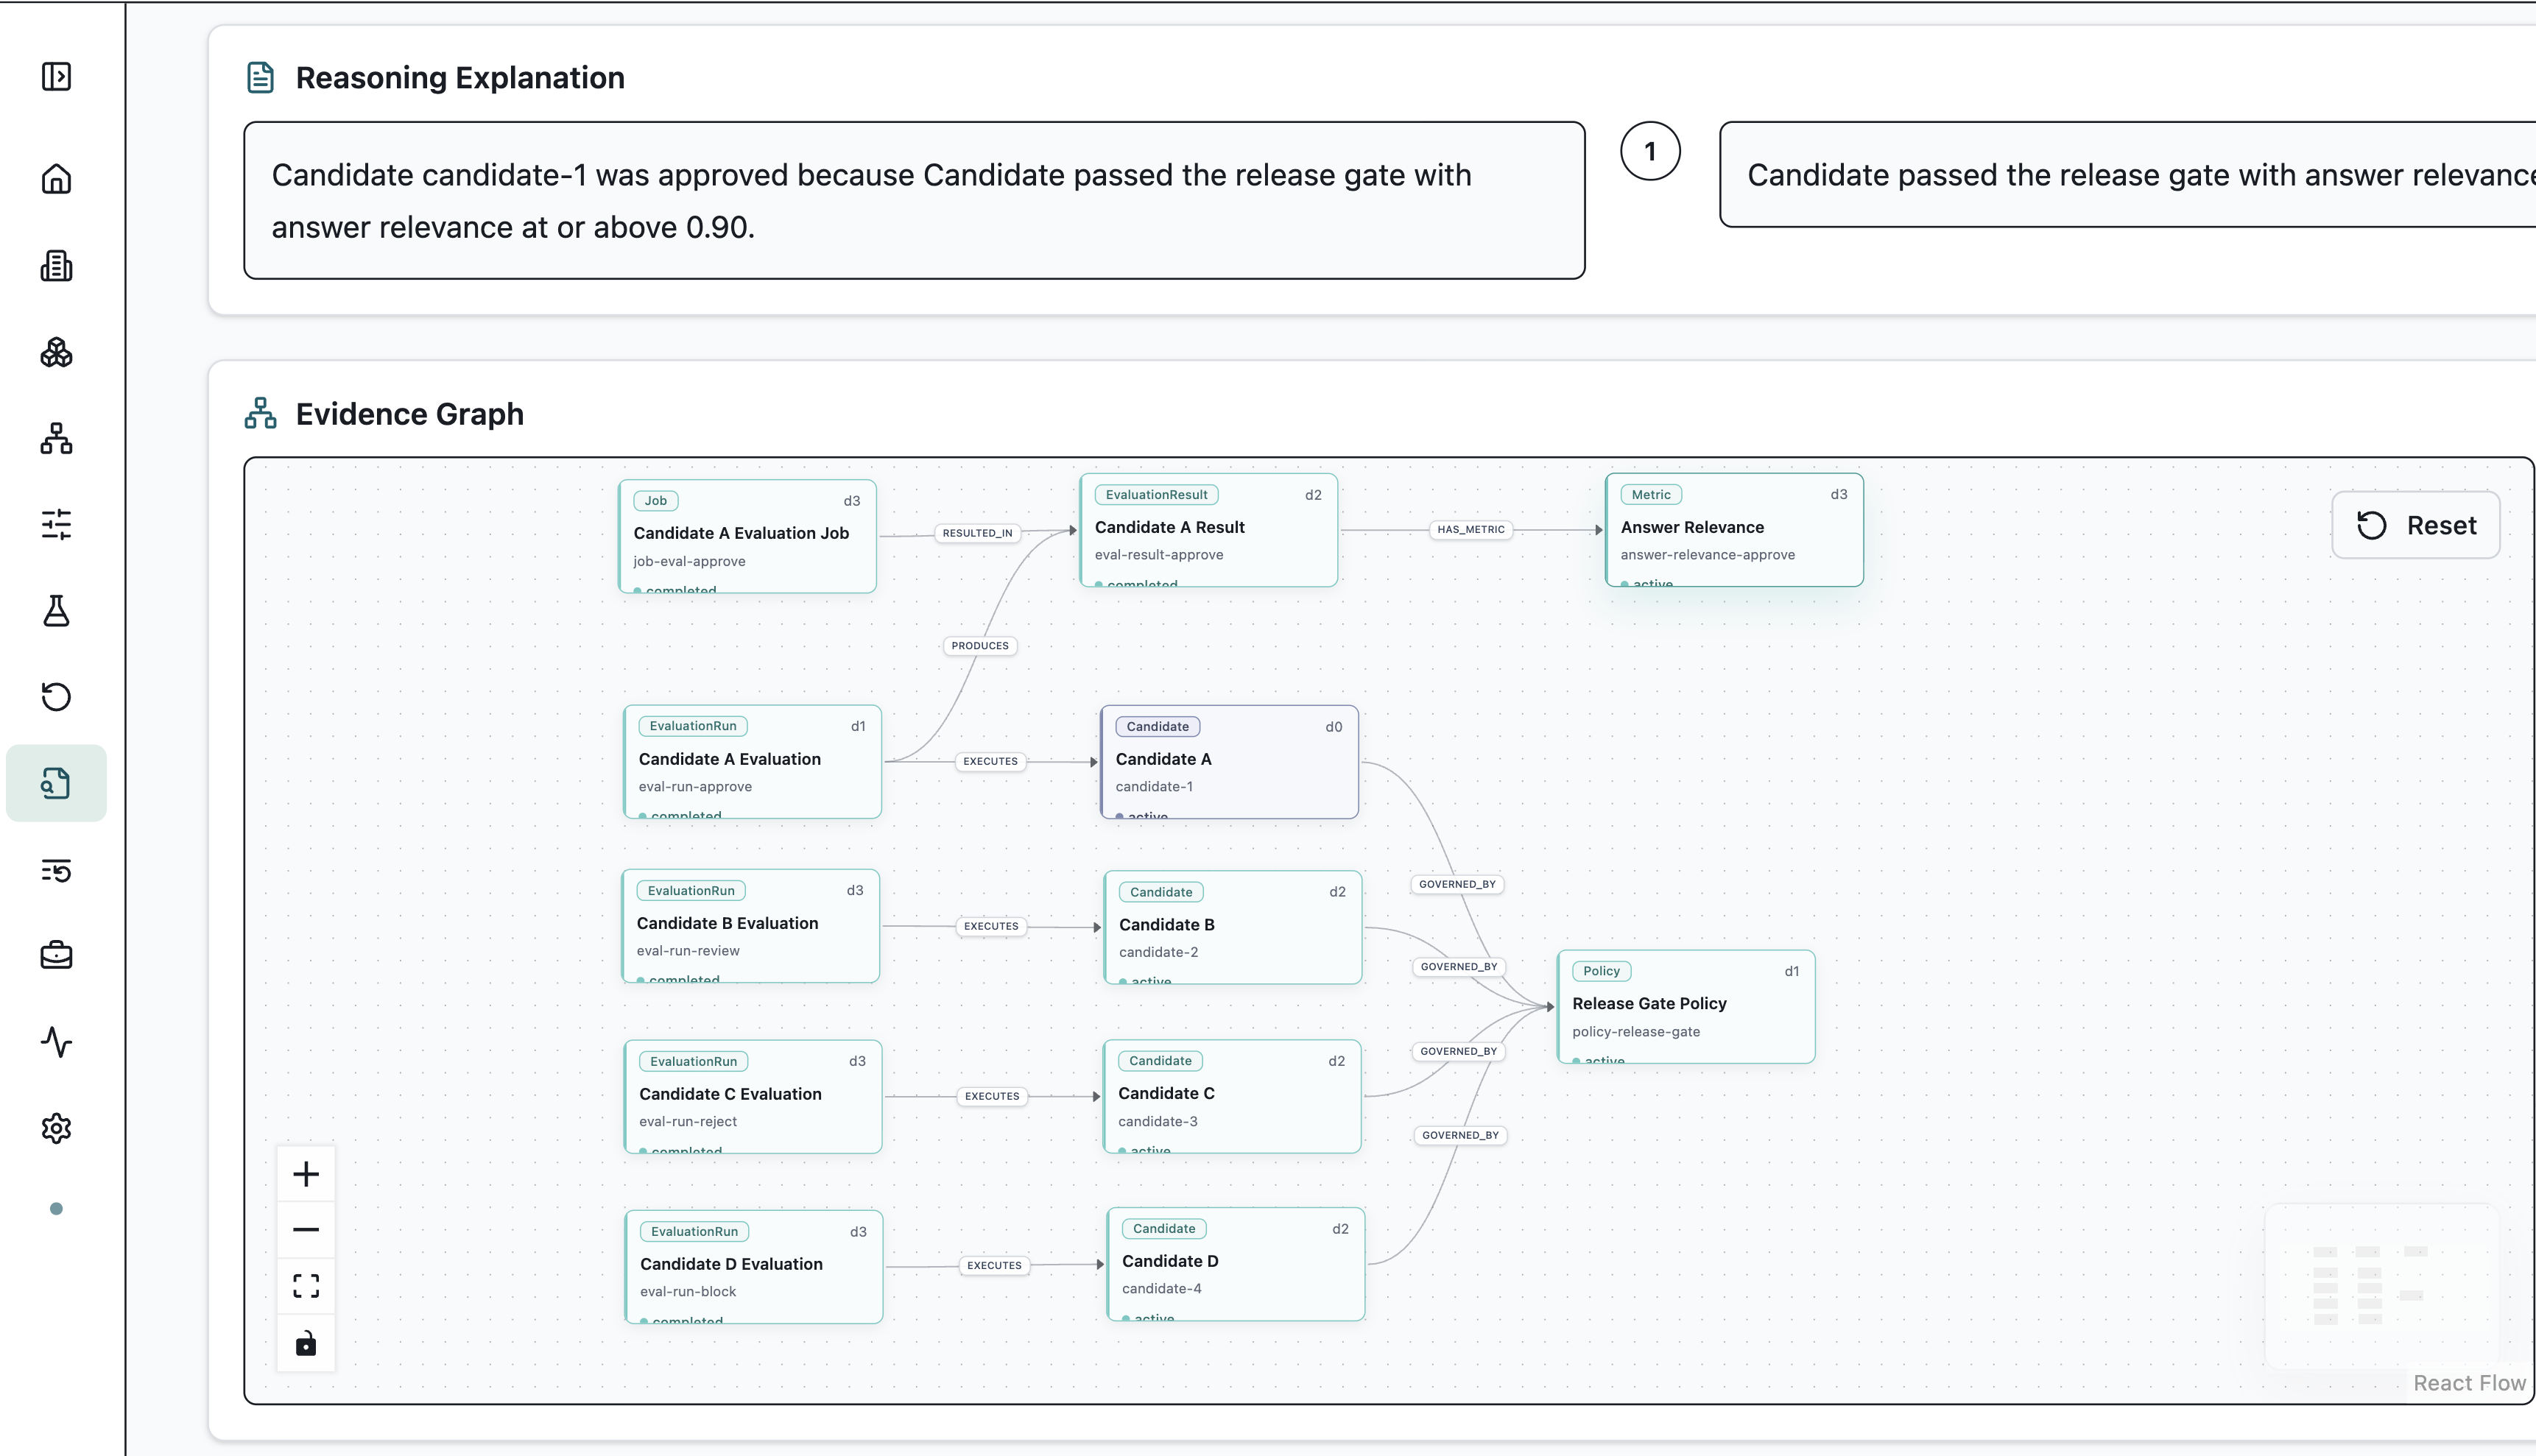Select the Candidate A Evaluation run node

click(753, 762)
